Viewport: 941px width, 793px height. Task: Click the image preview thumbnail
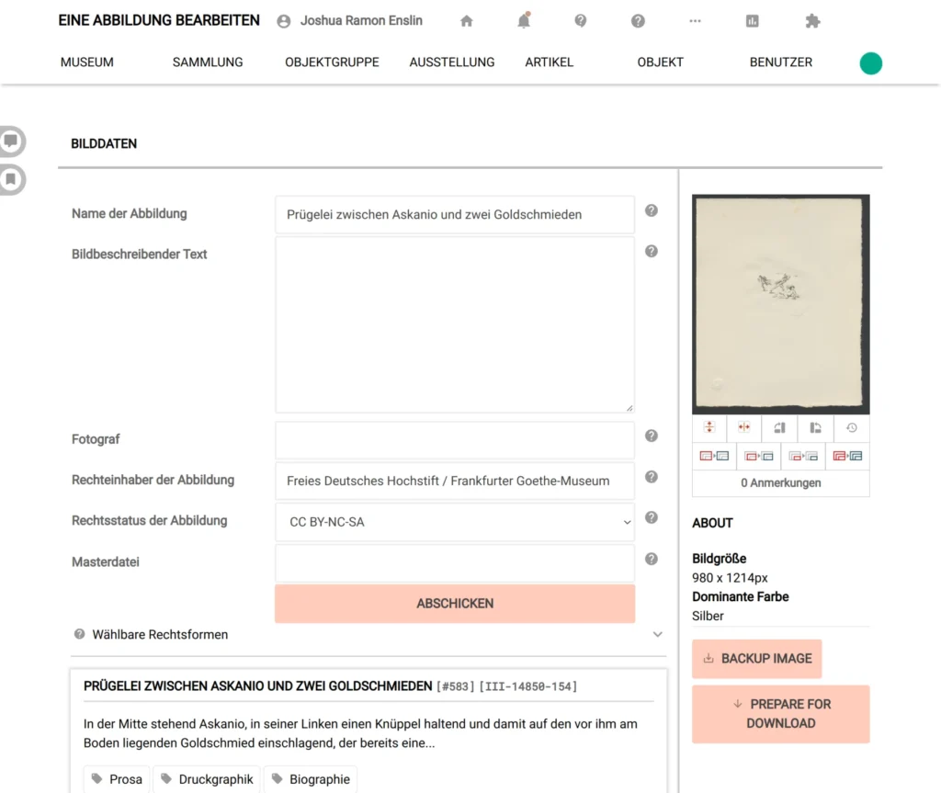click(781, 304)
